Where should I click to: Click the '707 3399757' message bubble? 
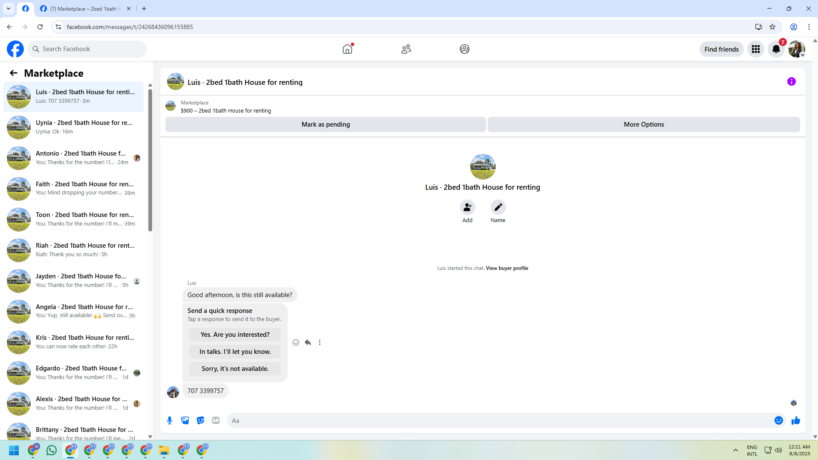click(x=205, y=391)
